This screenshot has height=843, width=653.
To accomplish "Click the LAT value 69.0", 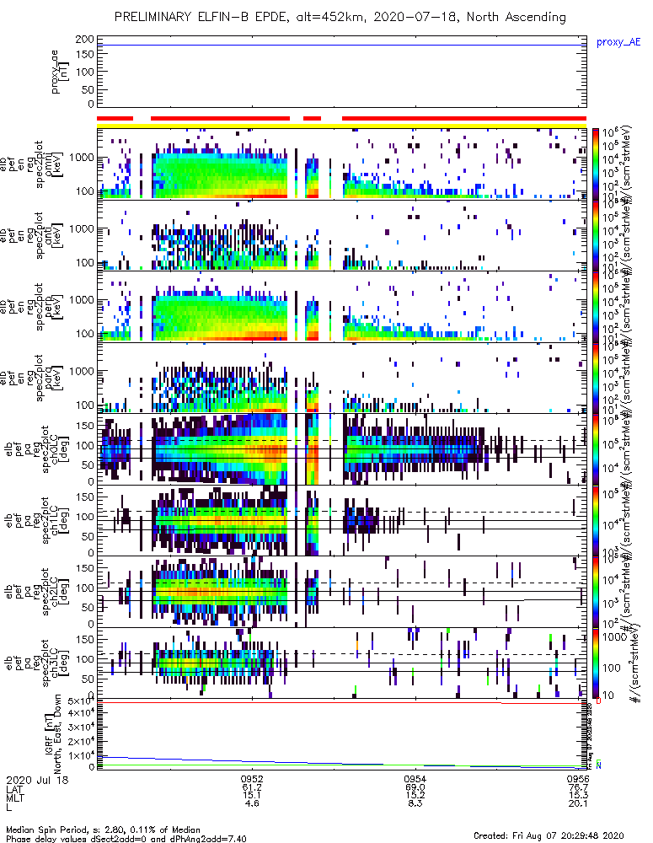I will pos(415,787).
